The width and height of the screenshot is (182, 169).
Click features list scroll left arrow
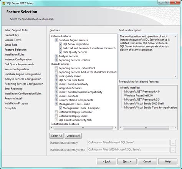[51, 128]
